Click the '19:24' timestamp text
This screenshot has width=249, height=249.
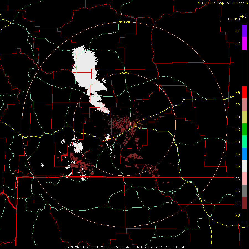178,247
